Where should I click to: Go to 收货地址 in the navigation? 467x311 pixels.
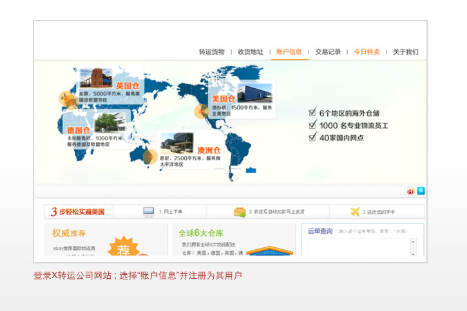250,52
